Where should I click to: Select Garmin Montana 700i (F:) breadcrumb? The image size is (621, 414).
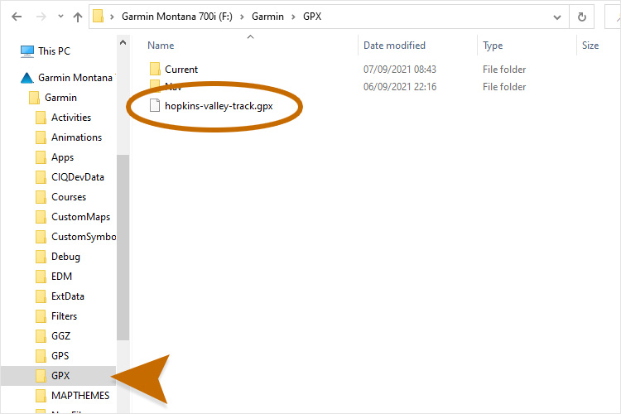(176, 17)
